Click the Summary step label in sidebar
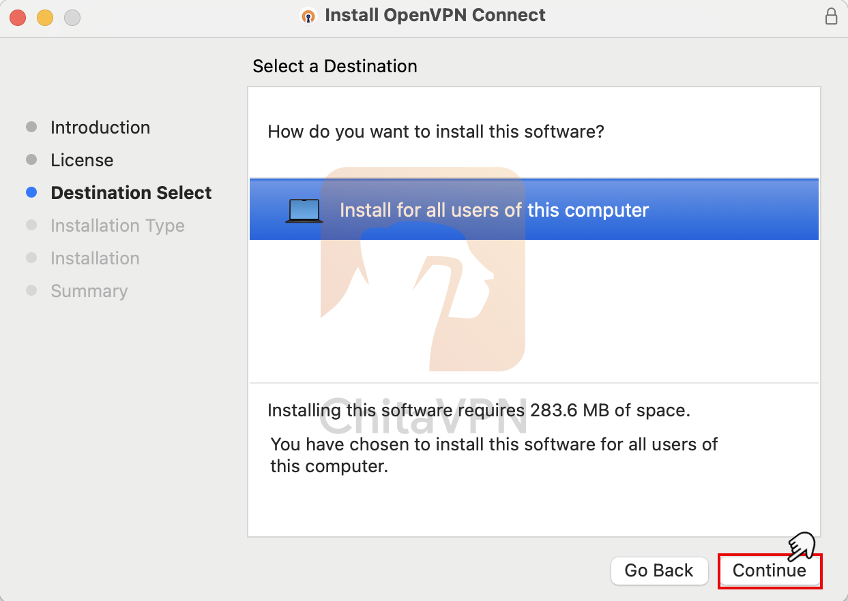This screenshot has width=848, height=601. coord(89,291)
